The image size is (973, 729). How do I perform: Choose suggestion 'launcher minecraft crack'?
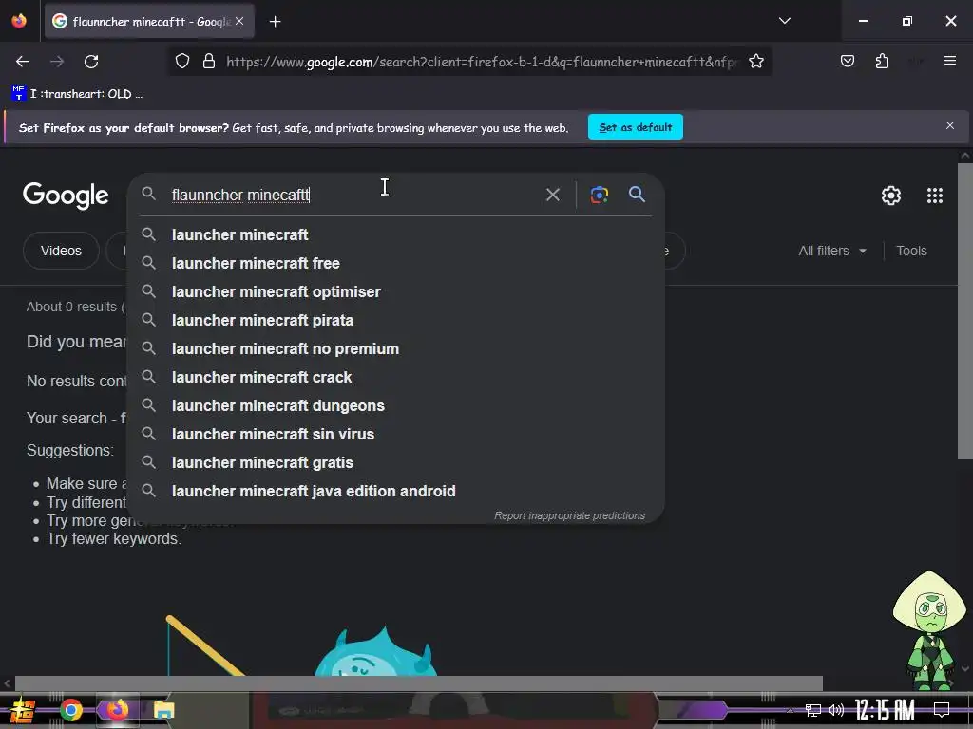(x=395, y=378)
